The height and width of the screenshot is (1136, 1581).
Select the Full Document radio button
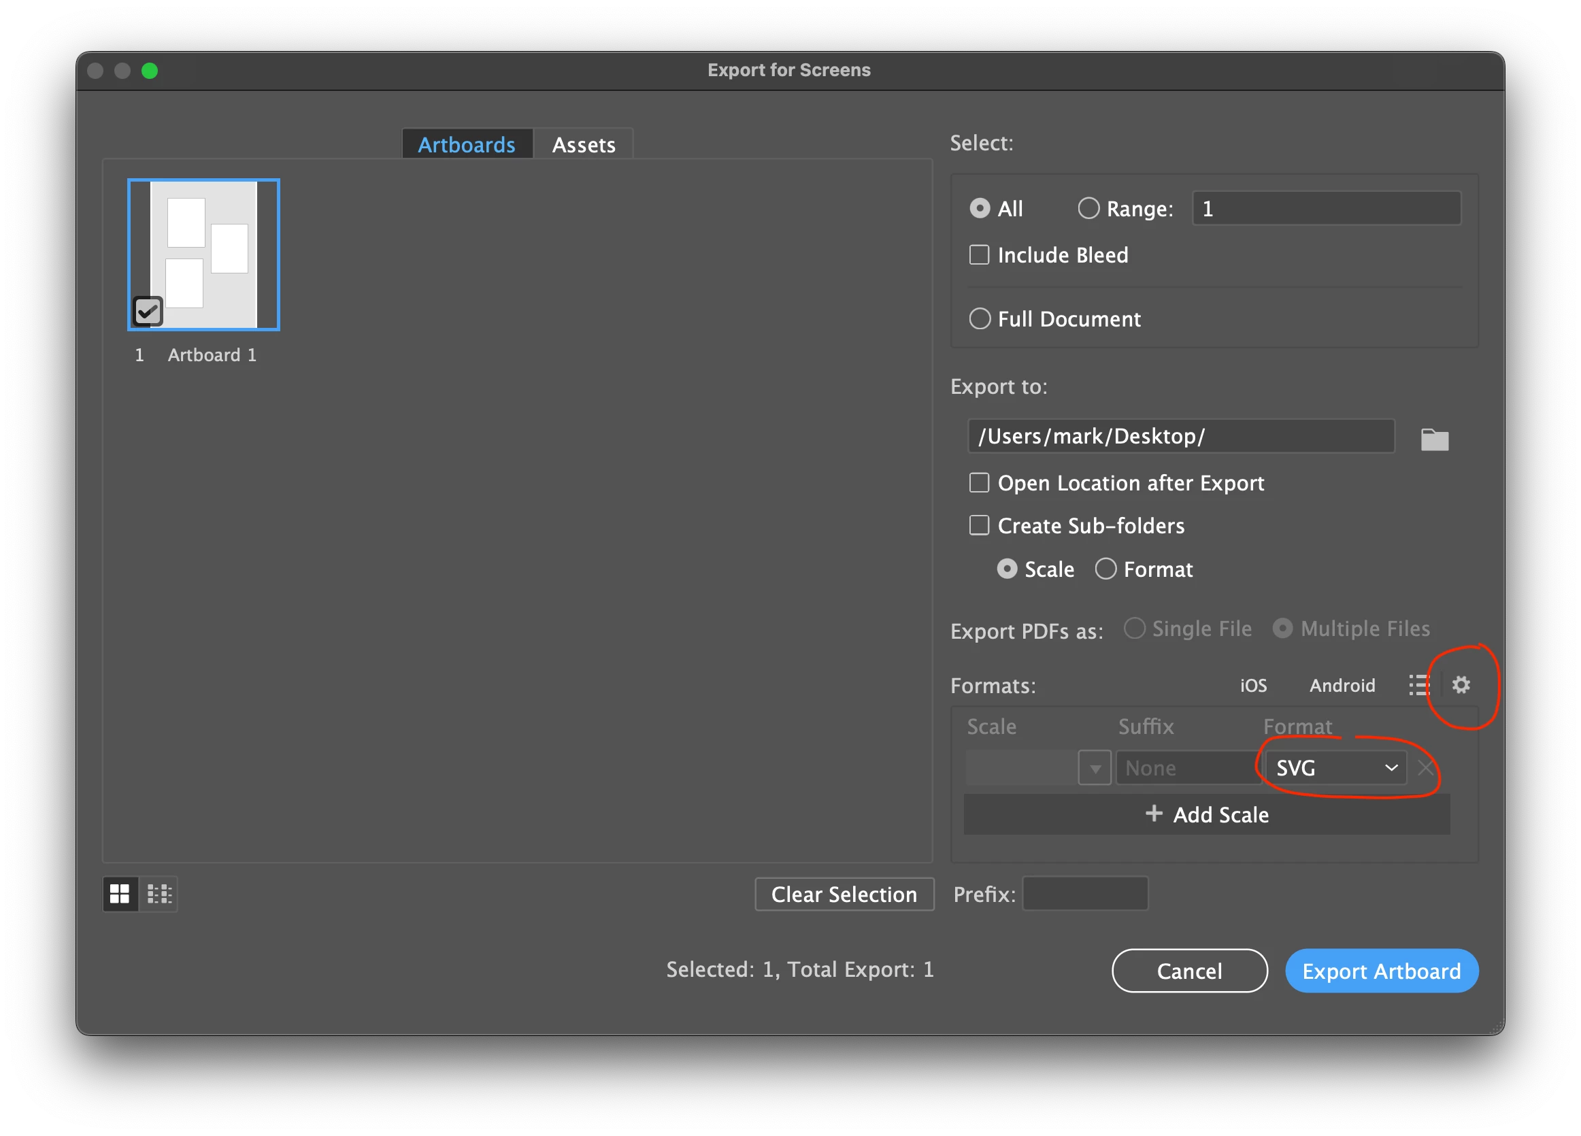980,319
